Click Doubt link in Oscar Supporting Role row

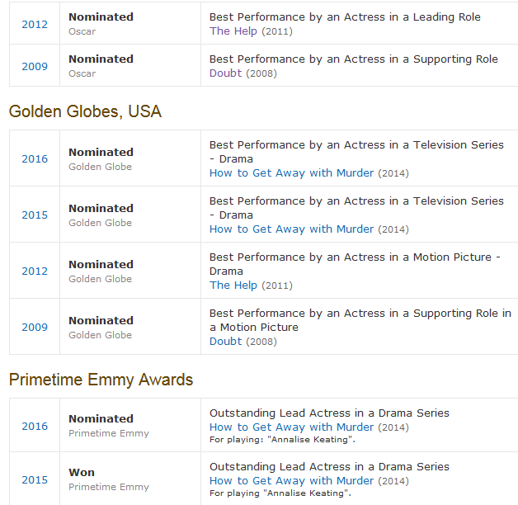[x=225, y=73]
